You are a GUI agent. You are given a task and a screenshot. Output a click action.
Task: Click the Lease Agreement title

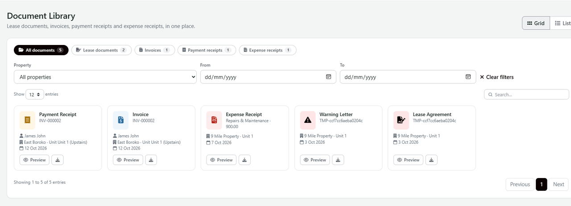point(432,114)
